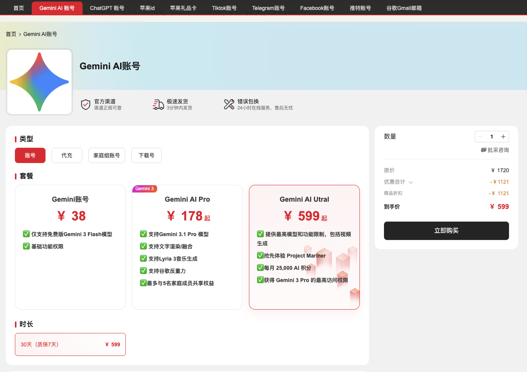Open the 批采咨询 bulk inquiry link
The image size is (527, 372).
[x=495, y=150]
